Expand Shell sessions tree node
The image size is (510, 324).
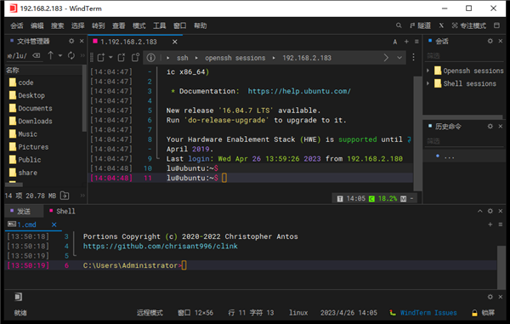click(x=428, y=83)
